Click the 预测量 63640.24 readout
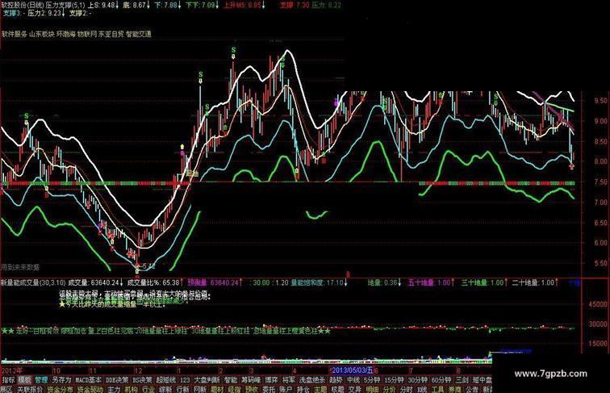The width and height of the screenshot is (610, 393). click(x=215, y=283)
